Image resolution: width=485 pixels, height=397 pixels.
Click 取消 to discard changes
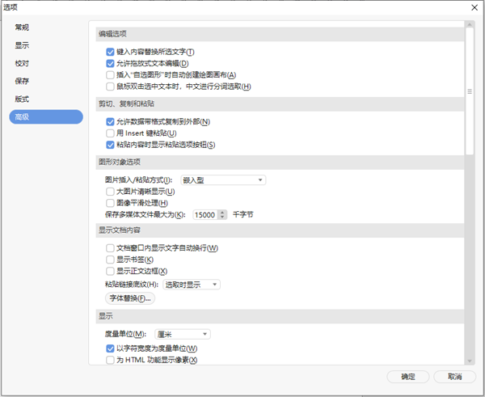click(453, 377)
